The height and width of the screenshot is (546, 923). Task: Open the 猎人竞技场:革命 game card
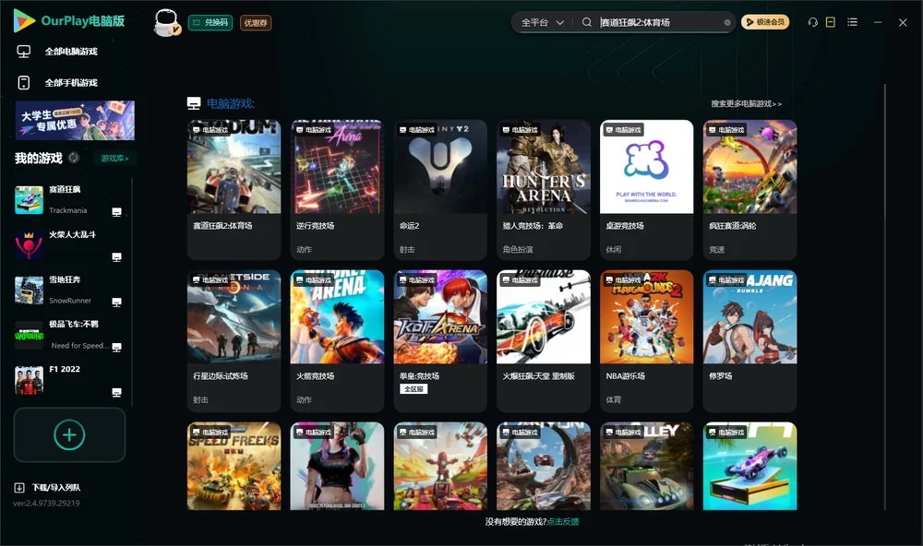tap(544, 189)
